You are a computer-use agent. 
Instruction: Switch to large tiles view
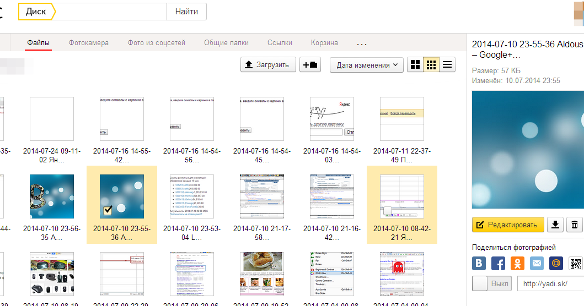tap(415, 65)
